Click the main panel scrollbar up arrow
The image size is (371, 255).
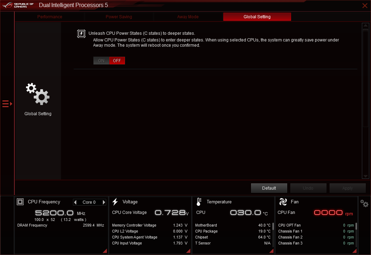click(365, 25)
